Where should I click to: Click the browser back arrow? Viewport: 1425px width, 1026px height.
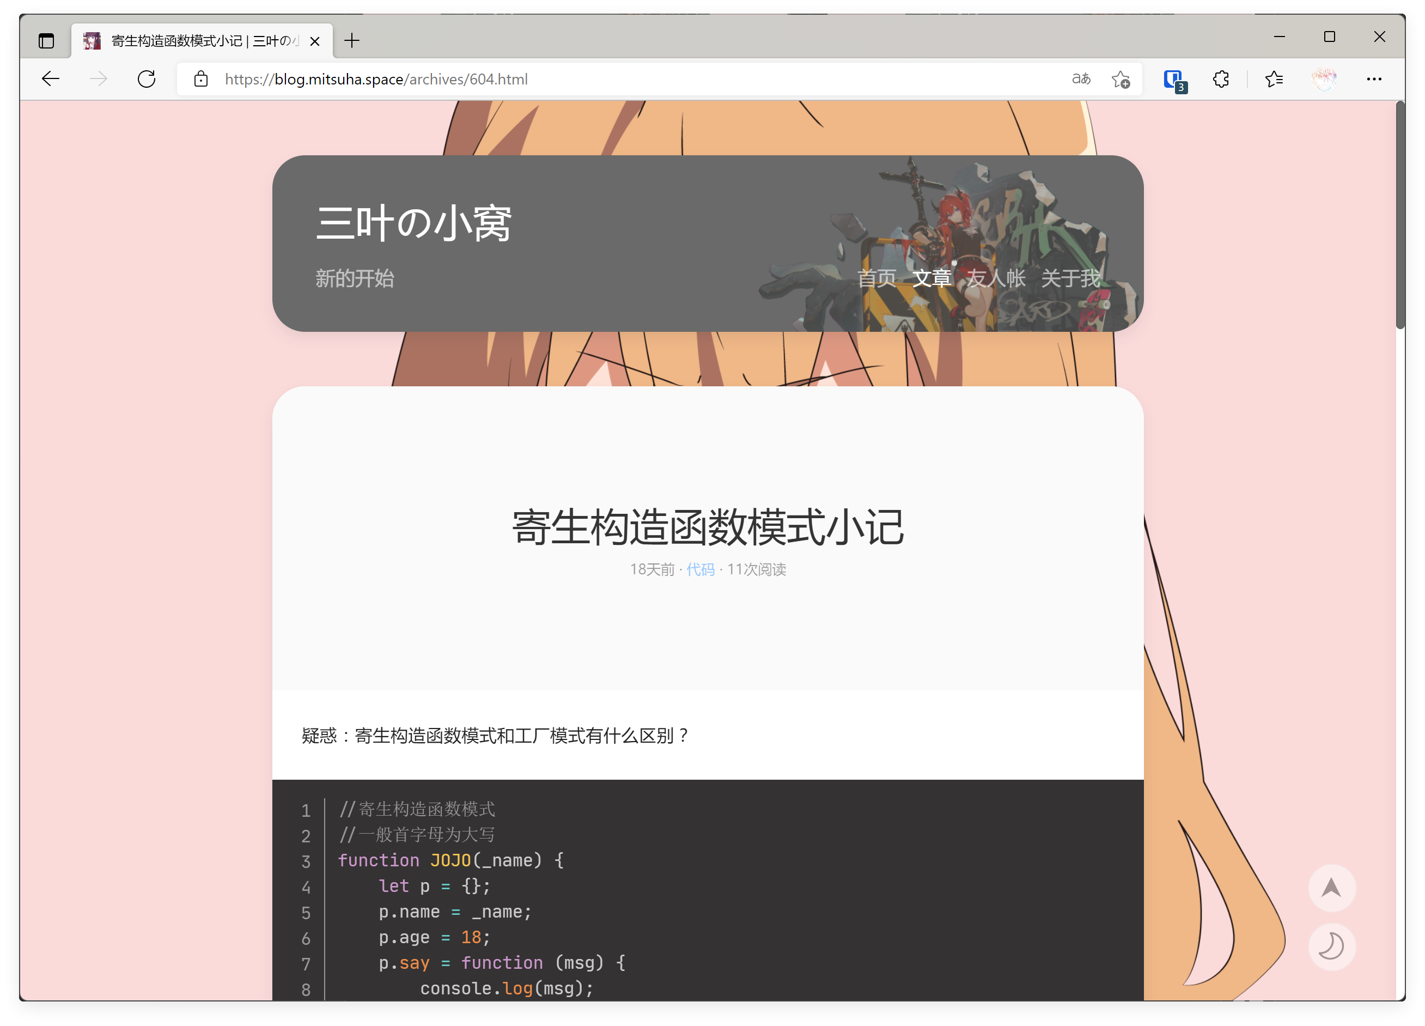click(x=50, y=79)
